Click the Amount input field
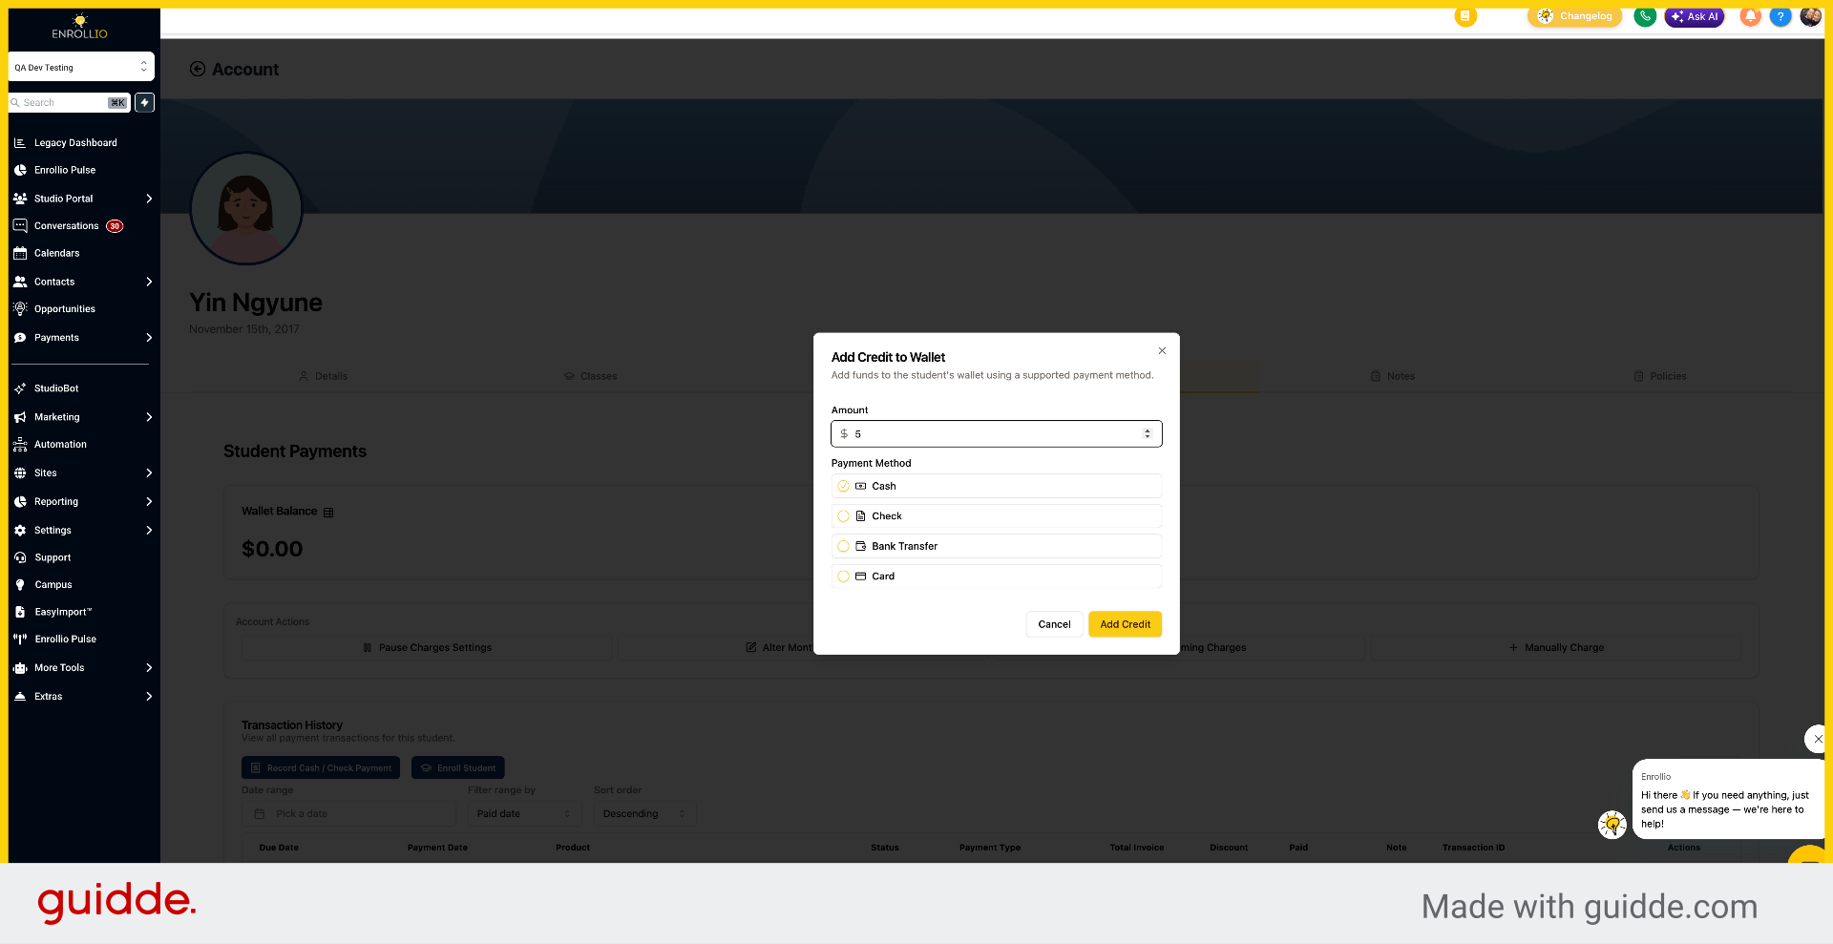1833x944 pixels. tap(996, 434)
